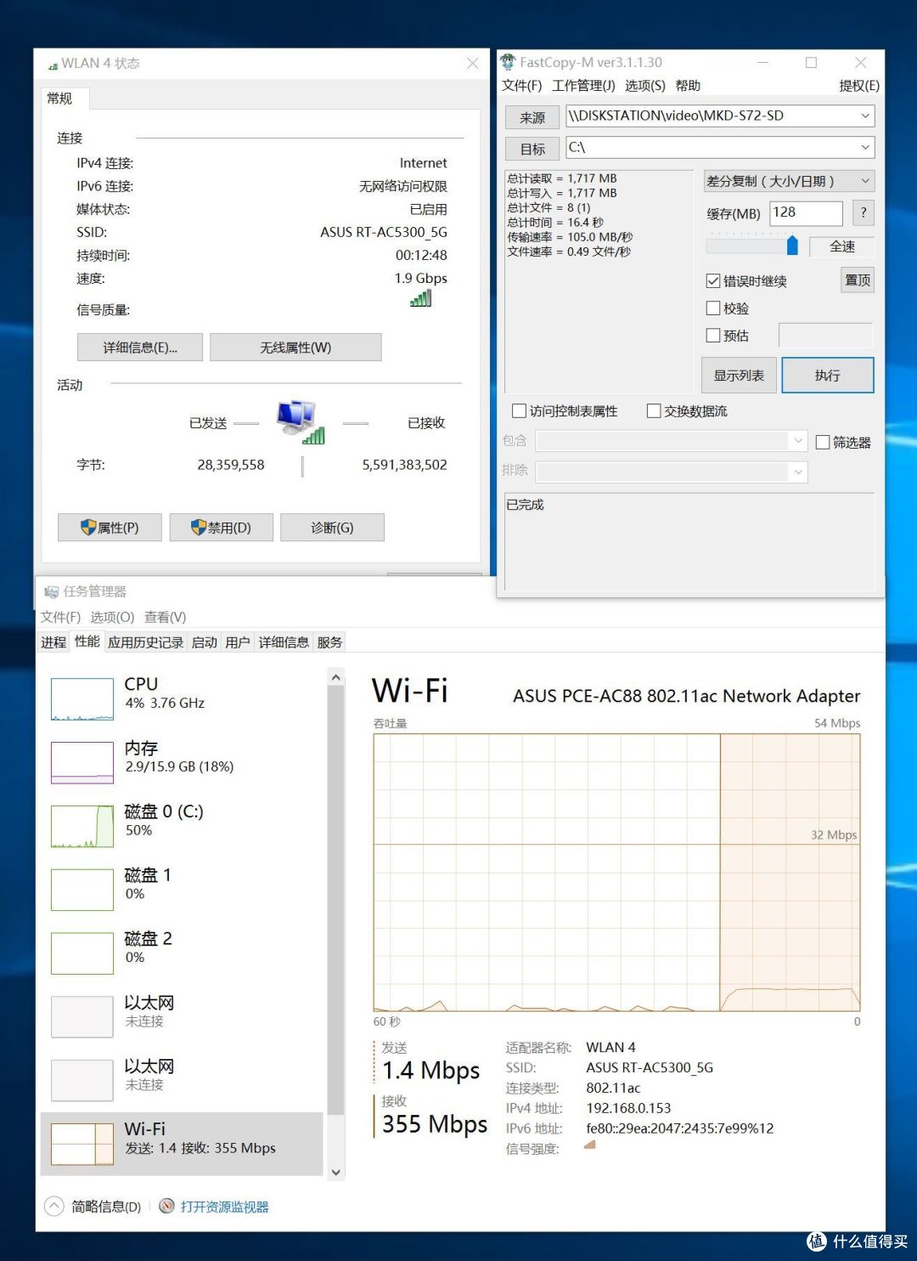
Task: Click the network computers activity icon in WLAN status
Action: point(301,421)
